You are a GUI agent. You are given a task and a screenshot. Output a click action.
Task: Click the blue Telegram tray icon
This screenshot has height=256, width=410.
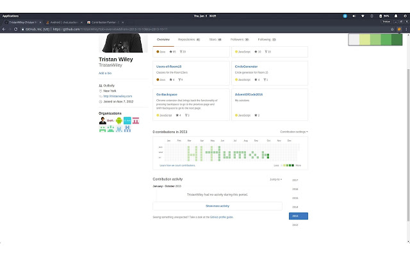click(345, 16)
